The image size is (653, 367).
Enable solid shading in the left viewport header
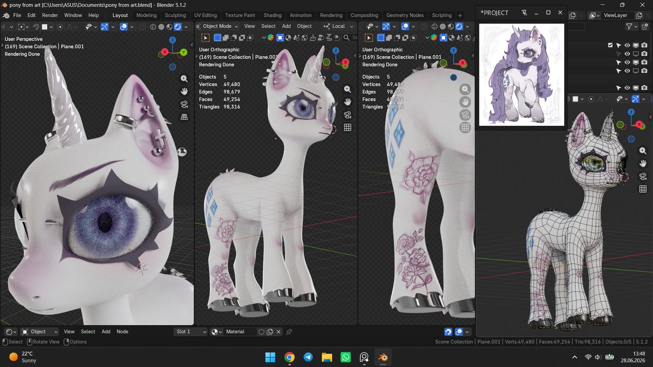pyautogui.click(x=161, y=26)
